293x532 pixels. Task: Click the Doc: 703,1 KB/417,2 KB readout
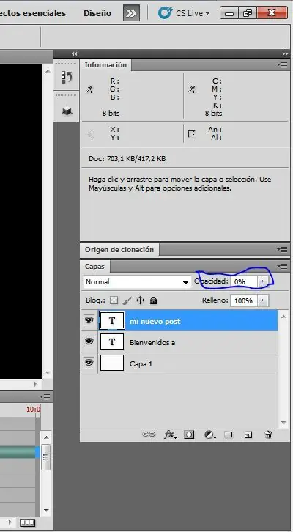[x=127, y=158]
